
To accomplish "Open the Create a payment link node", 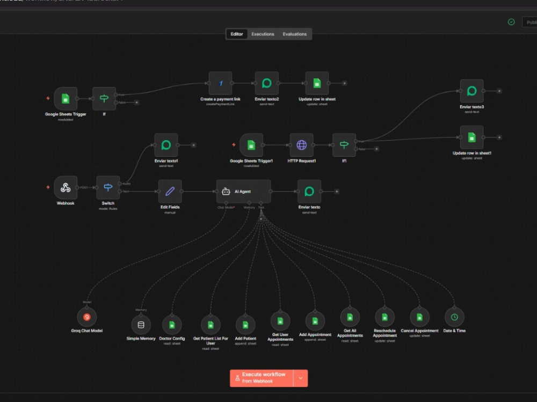I will tap(220, 83).
